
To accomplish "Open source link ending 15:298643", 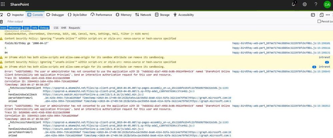I will point(281,71).
